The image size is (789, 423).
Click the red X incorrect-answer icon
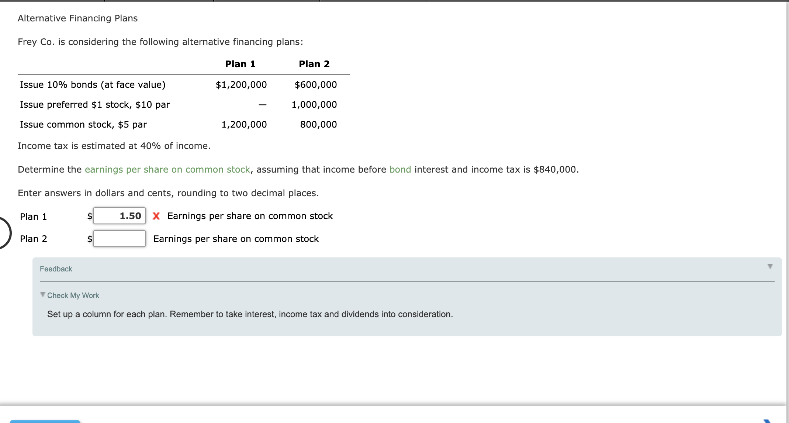coord(156,216)
